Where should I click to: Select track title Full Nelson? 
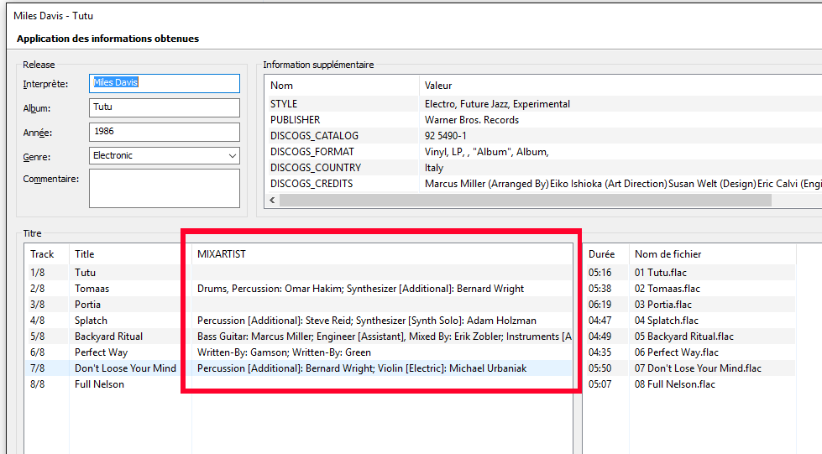click(x=99, y=384)
